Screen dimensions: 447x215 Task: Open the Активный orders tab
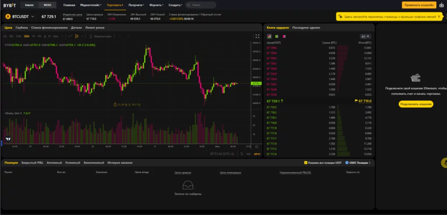click(54, 163)
